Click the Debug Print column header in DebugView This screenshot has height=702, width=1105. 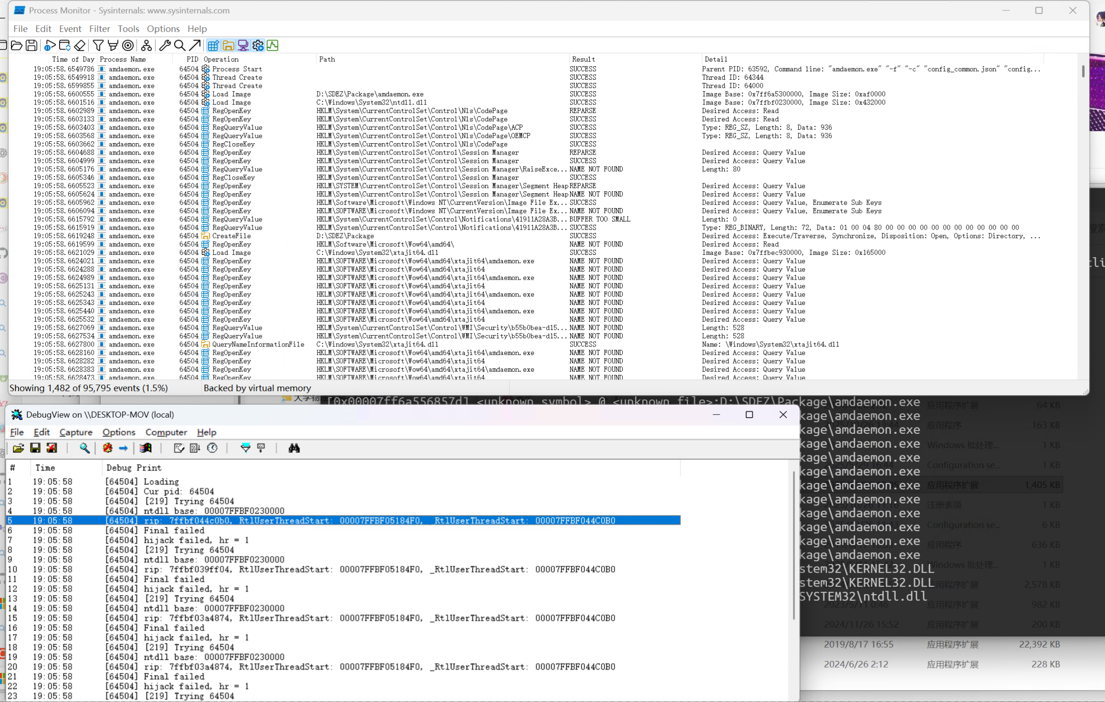pyautogui.click(x=391, y=468)
